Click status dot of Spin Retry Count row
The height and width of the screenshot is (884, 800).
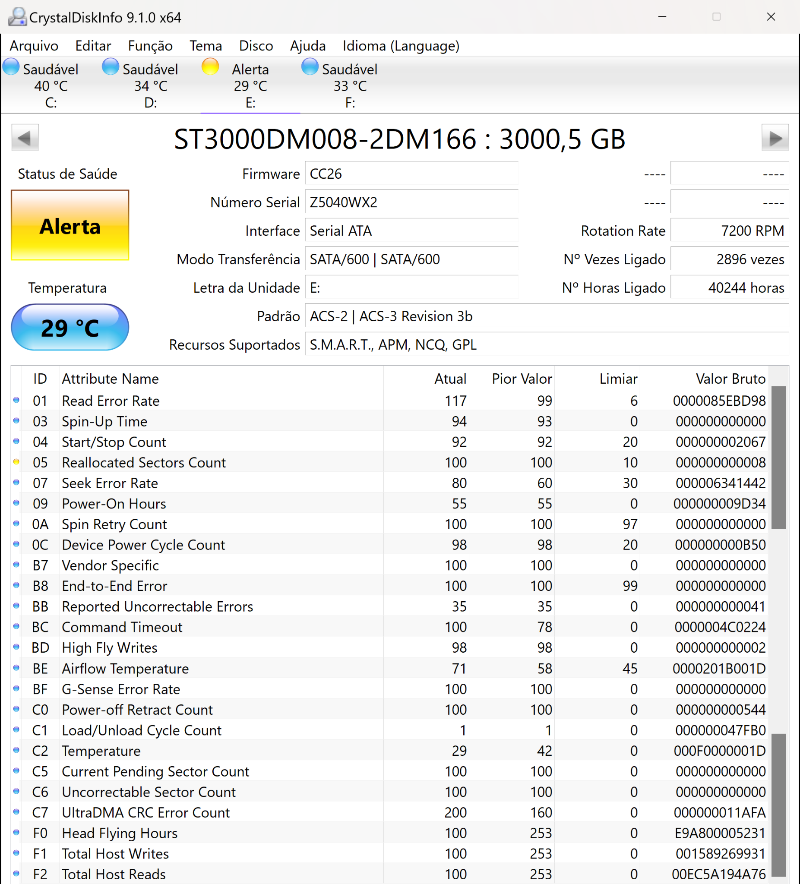(16, 524)
